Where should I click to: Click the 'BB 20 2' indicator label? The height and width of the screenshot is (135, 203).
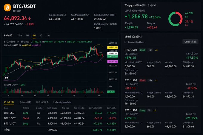[x=7, y=45]
